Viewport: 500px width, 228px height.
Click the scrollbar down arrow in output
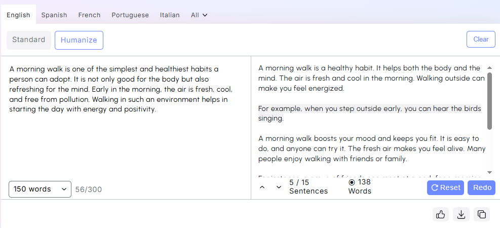(x=489, y=172)
